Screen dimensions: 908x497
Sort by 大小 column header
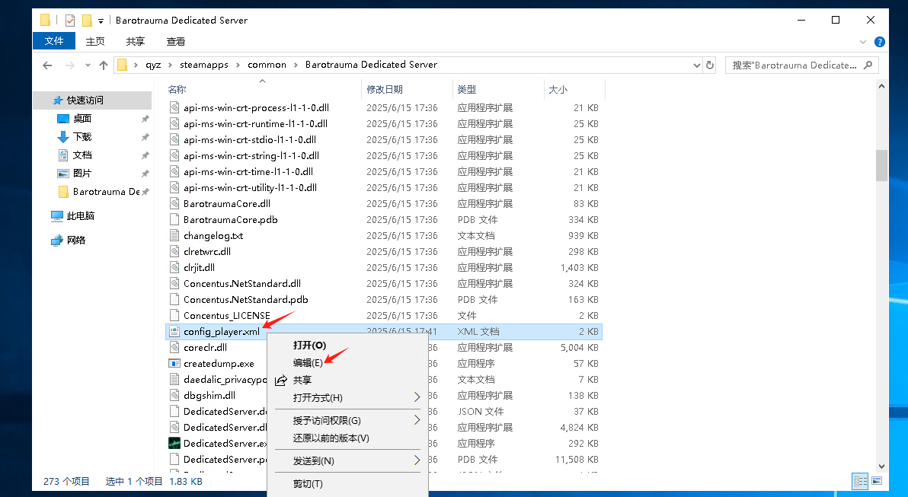pos(558,89)
